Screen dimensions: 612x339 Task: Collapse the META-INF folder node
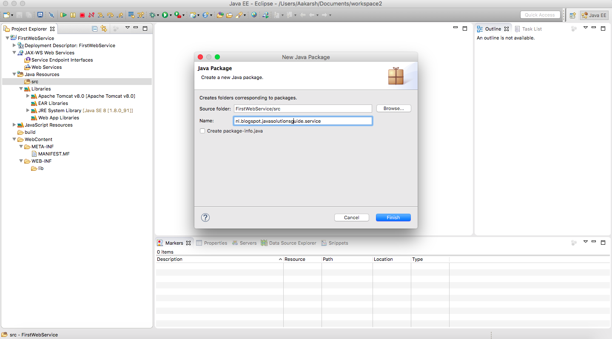[21, 147]
